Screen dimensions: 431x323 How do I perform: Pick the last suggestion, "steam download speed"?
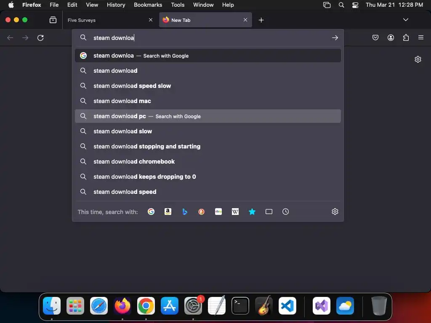208,192
